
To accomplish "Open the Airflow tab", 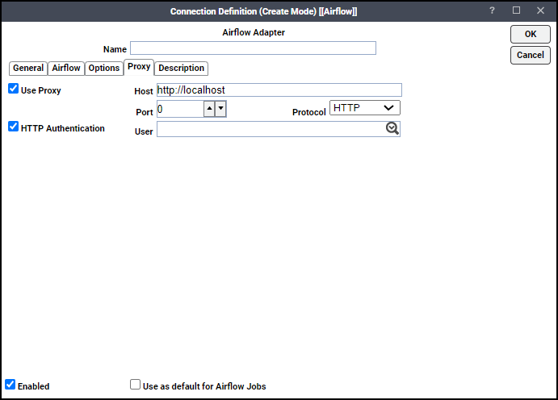I will pos(66,68).
